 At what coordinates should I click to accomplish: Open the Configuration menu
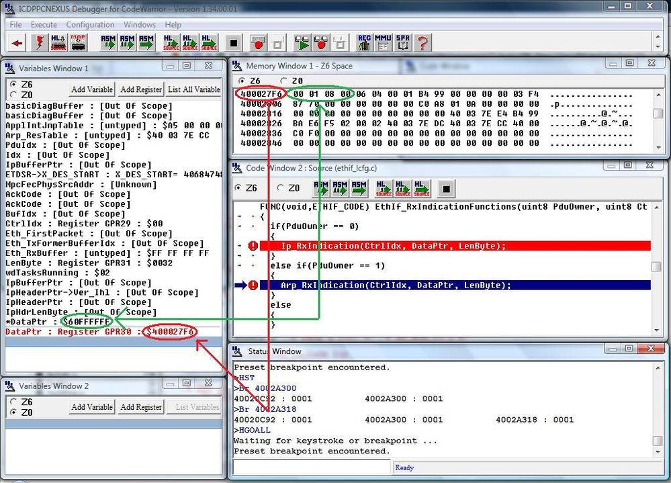90,25
